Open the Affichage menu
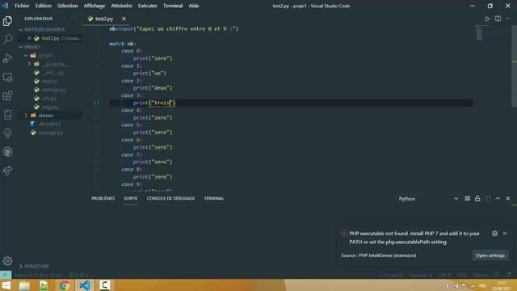The width and height of the screenshot is (517, 291). (94, 6)
